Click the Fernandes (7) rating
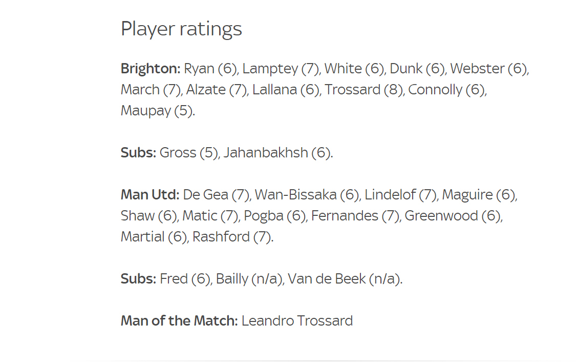This screenshot has height=363, width=578. tap(355, 216)
